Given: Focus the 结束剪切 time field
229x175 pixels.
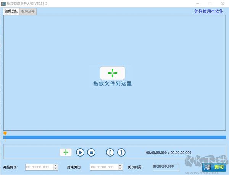Looking at the screenshot, I should click(x=104, y=167).
